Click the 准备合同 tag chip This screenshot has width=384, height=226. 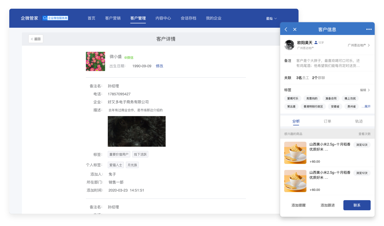pyautogui.click(x=331, y=99)
